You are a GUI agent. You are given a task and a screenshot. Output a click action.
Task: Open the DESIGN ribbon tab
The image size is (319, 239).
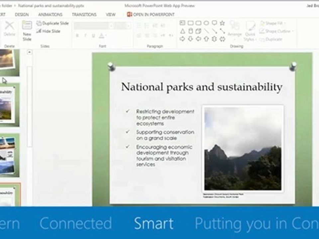click(22, 14)
